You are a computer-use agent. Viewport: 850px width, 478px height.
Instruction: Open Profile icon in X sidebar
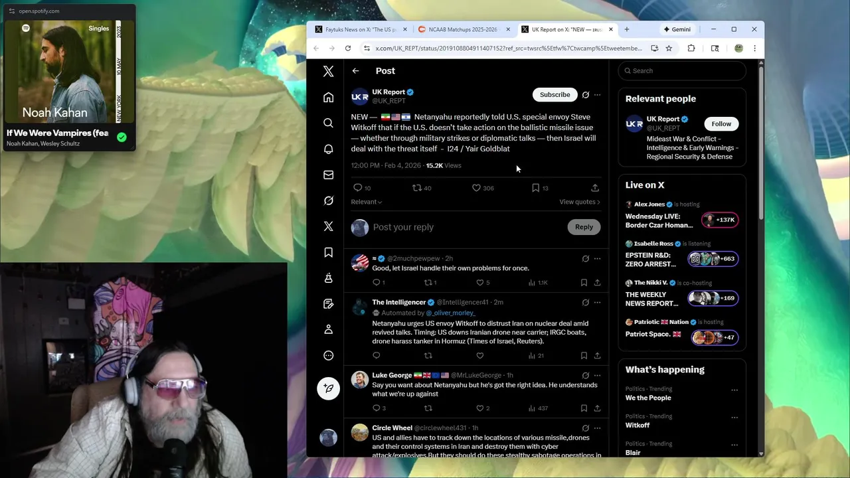(328, 329)
